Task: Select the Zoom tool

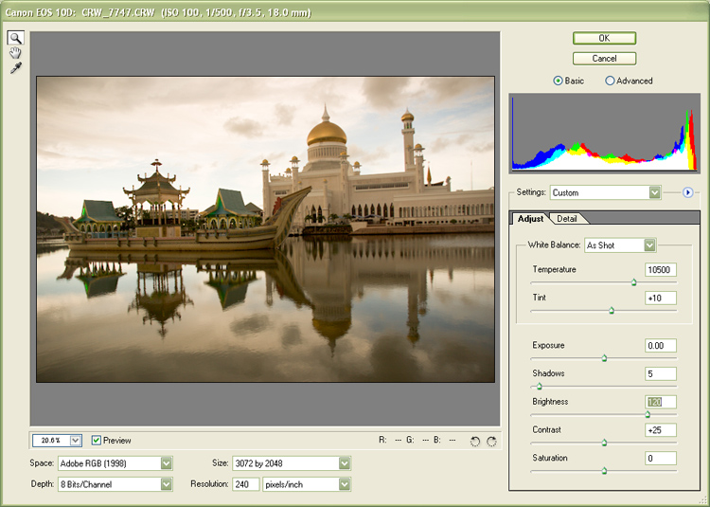Action: coord(16,38)
